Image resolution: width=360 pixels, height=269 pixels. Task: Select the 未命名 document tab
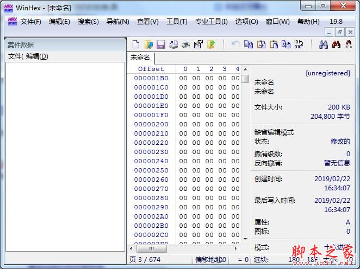point(141,57)
